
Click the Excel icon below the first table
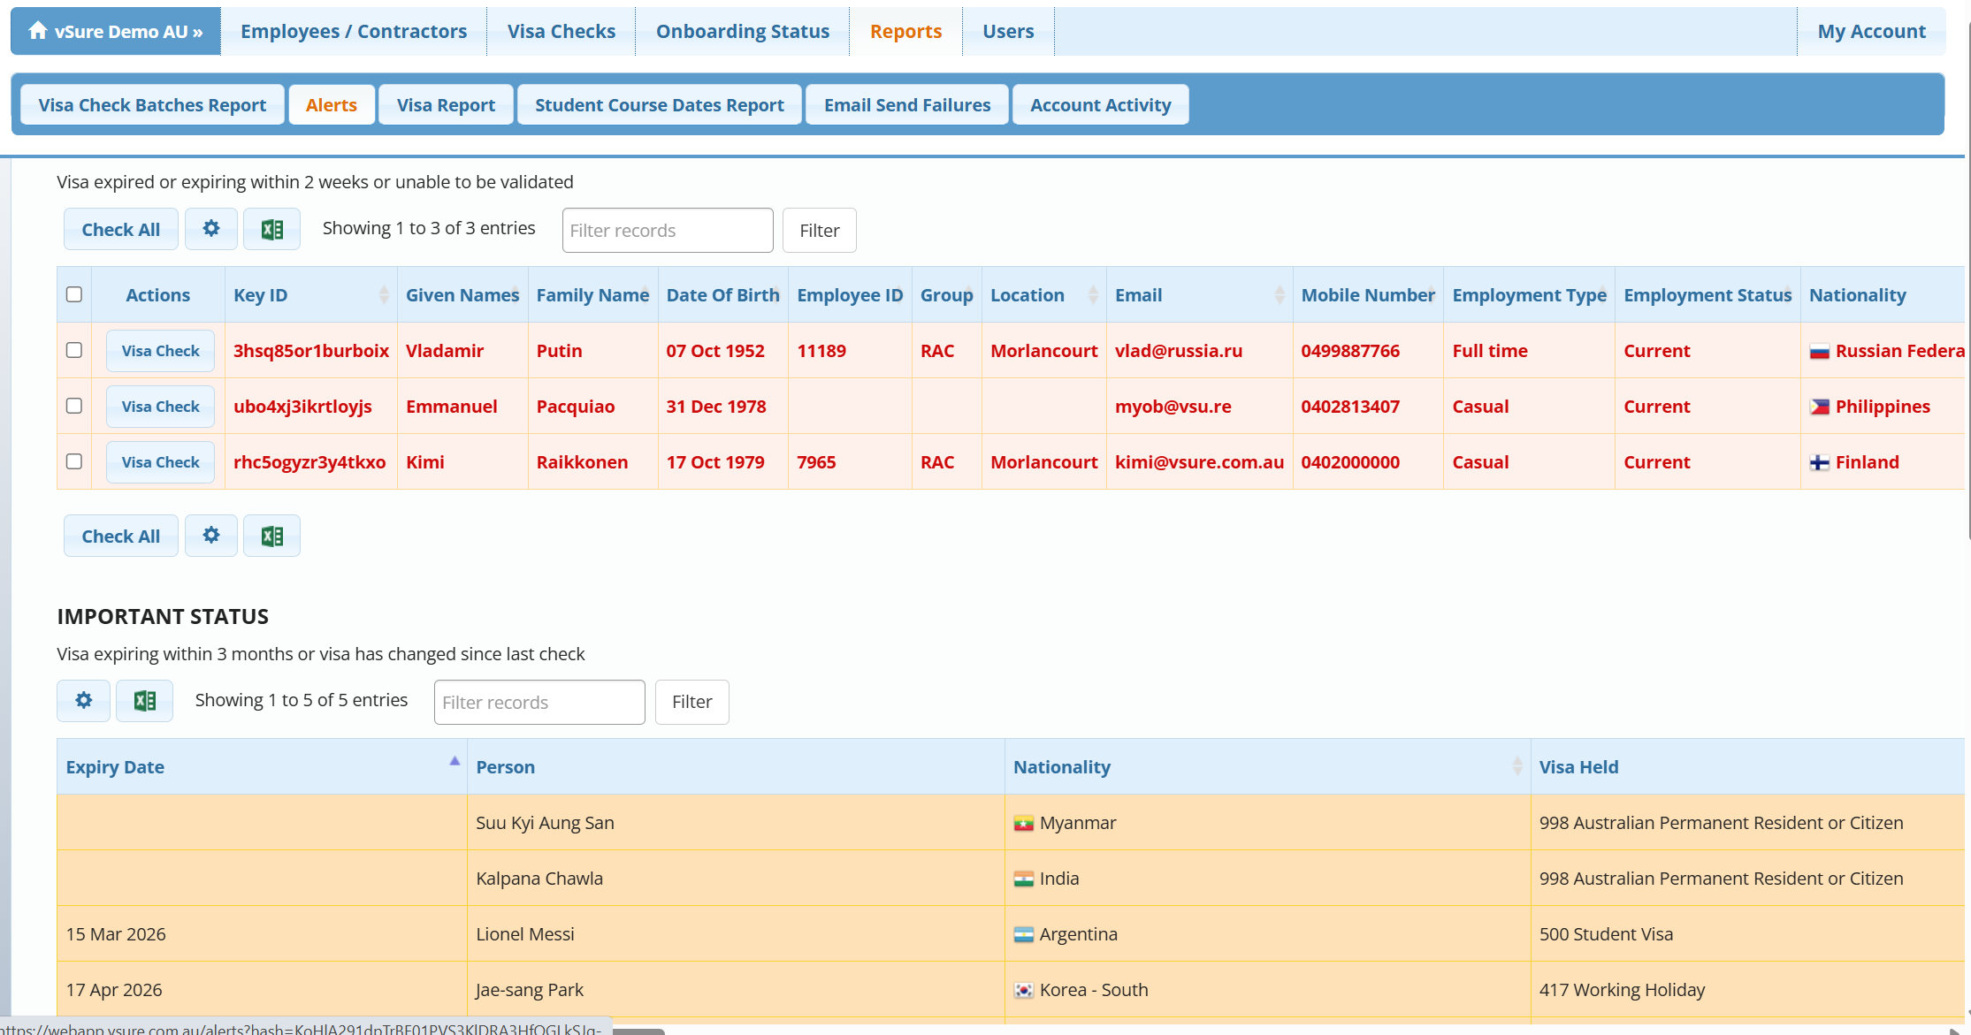[271, 537]
